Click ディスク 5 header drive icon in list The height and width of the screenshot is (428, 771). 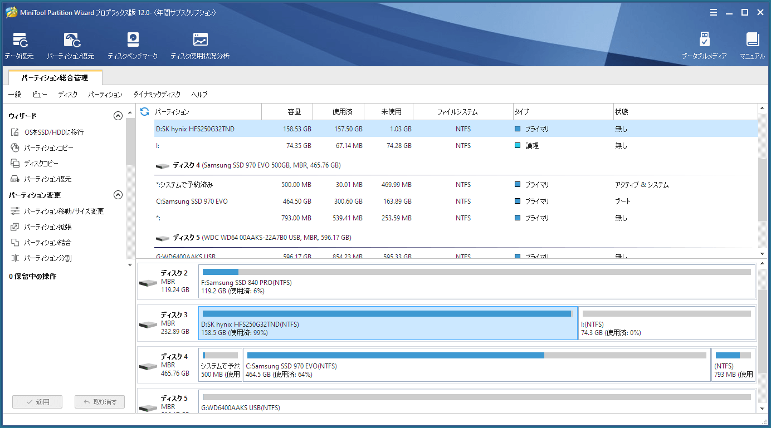click(x=163, y=238)
